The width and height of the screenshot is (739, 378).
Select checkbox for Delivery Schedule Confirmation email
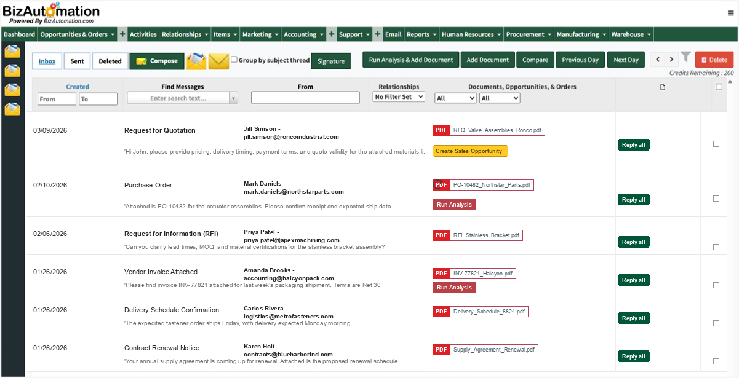716,323
